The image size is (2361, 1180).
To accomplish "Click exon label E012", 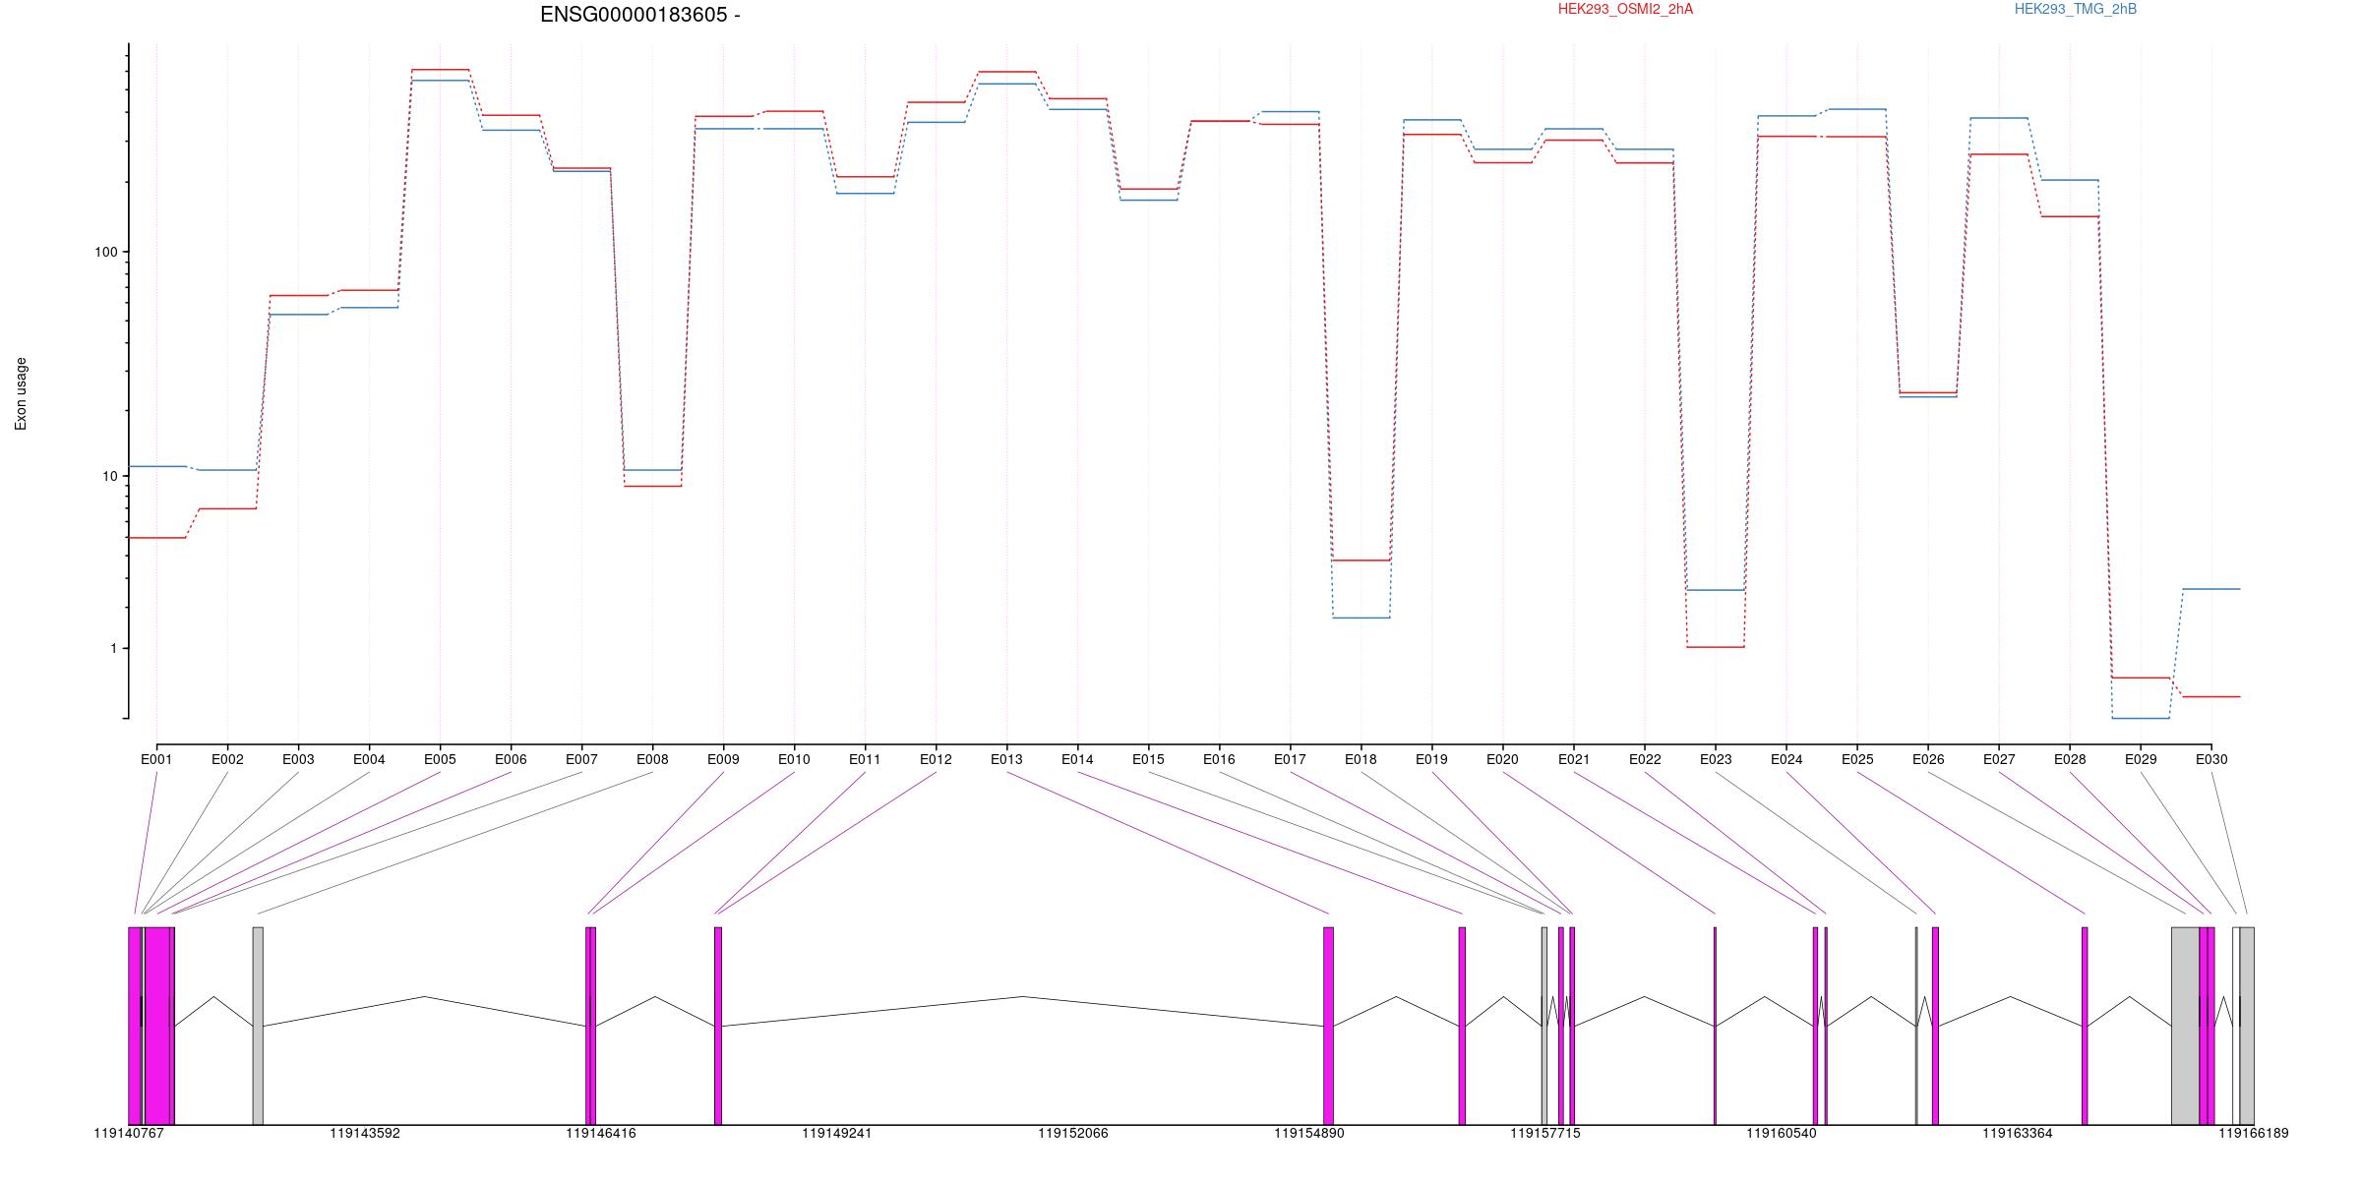I will (x=936, y=759).
